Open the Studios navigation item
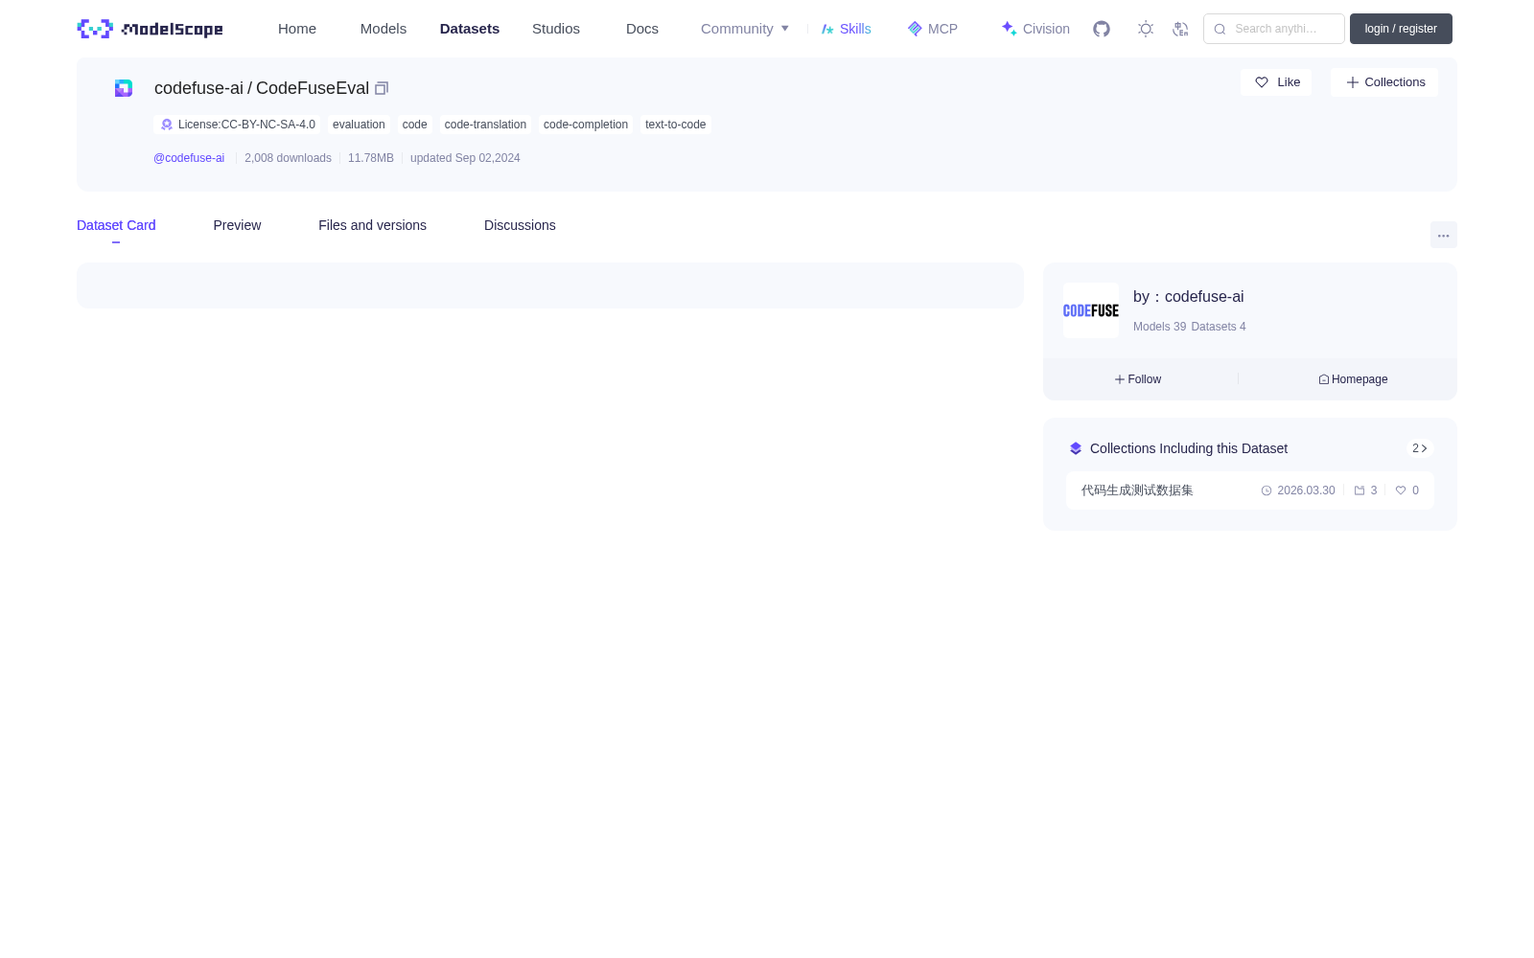 556,29
